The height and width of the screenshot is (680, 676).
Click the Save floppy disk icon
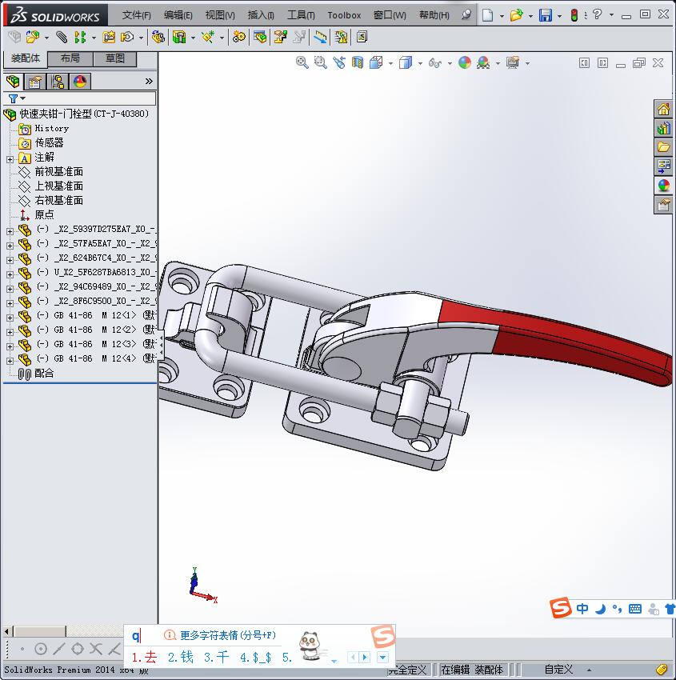(x=545, y=15)
